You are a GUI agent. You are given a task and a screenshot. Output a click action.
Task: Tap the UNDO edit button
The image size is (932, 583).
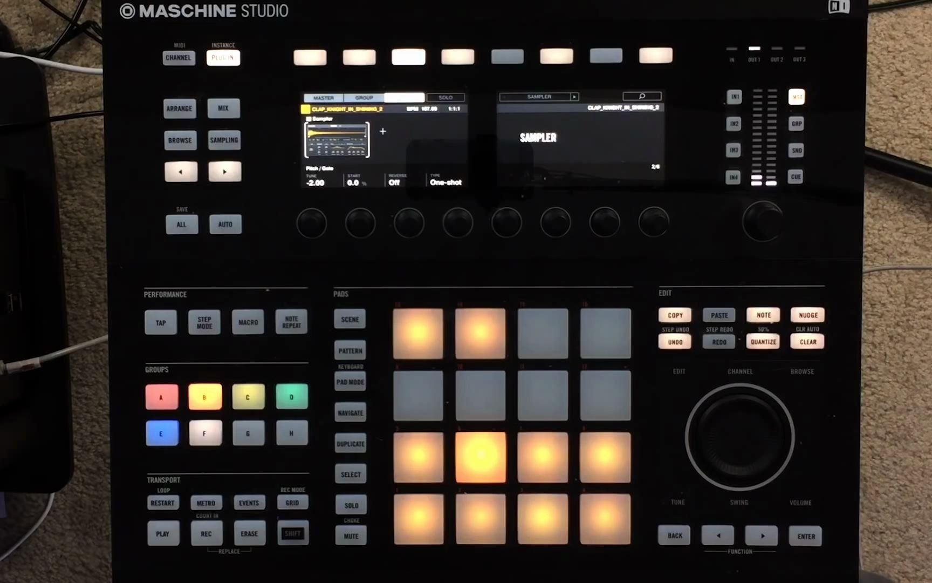point(675,342)
